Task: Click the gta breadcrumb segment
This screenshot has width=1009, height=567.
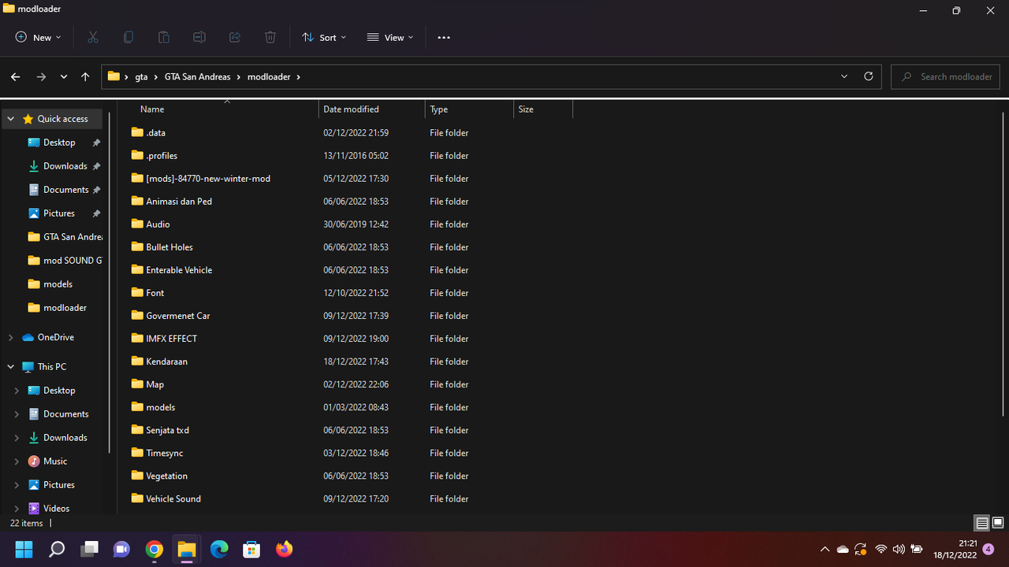Action: [141, 76]
